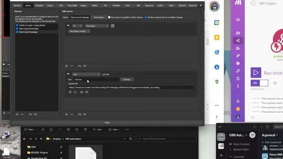This screenshot has height=159, width=283.
Task: Open the New dropdown in File Explorer
Action: pos(30,129)
